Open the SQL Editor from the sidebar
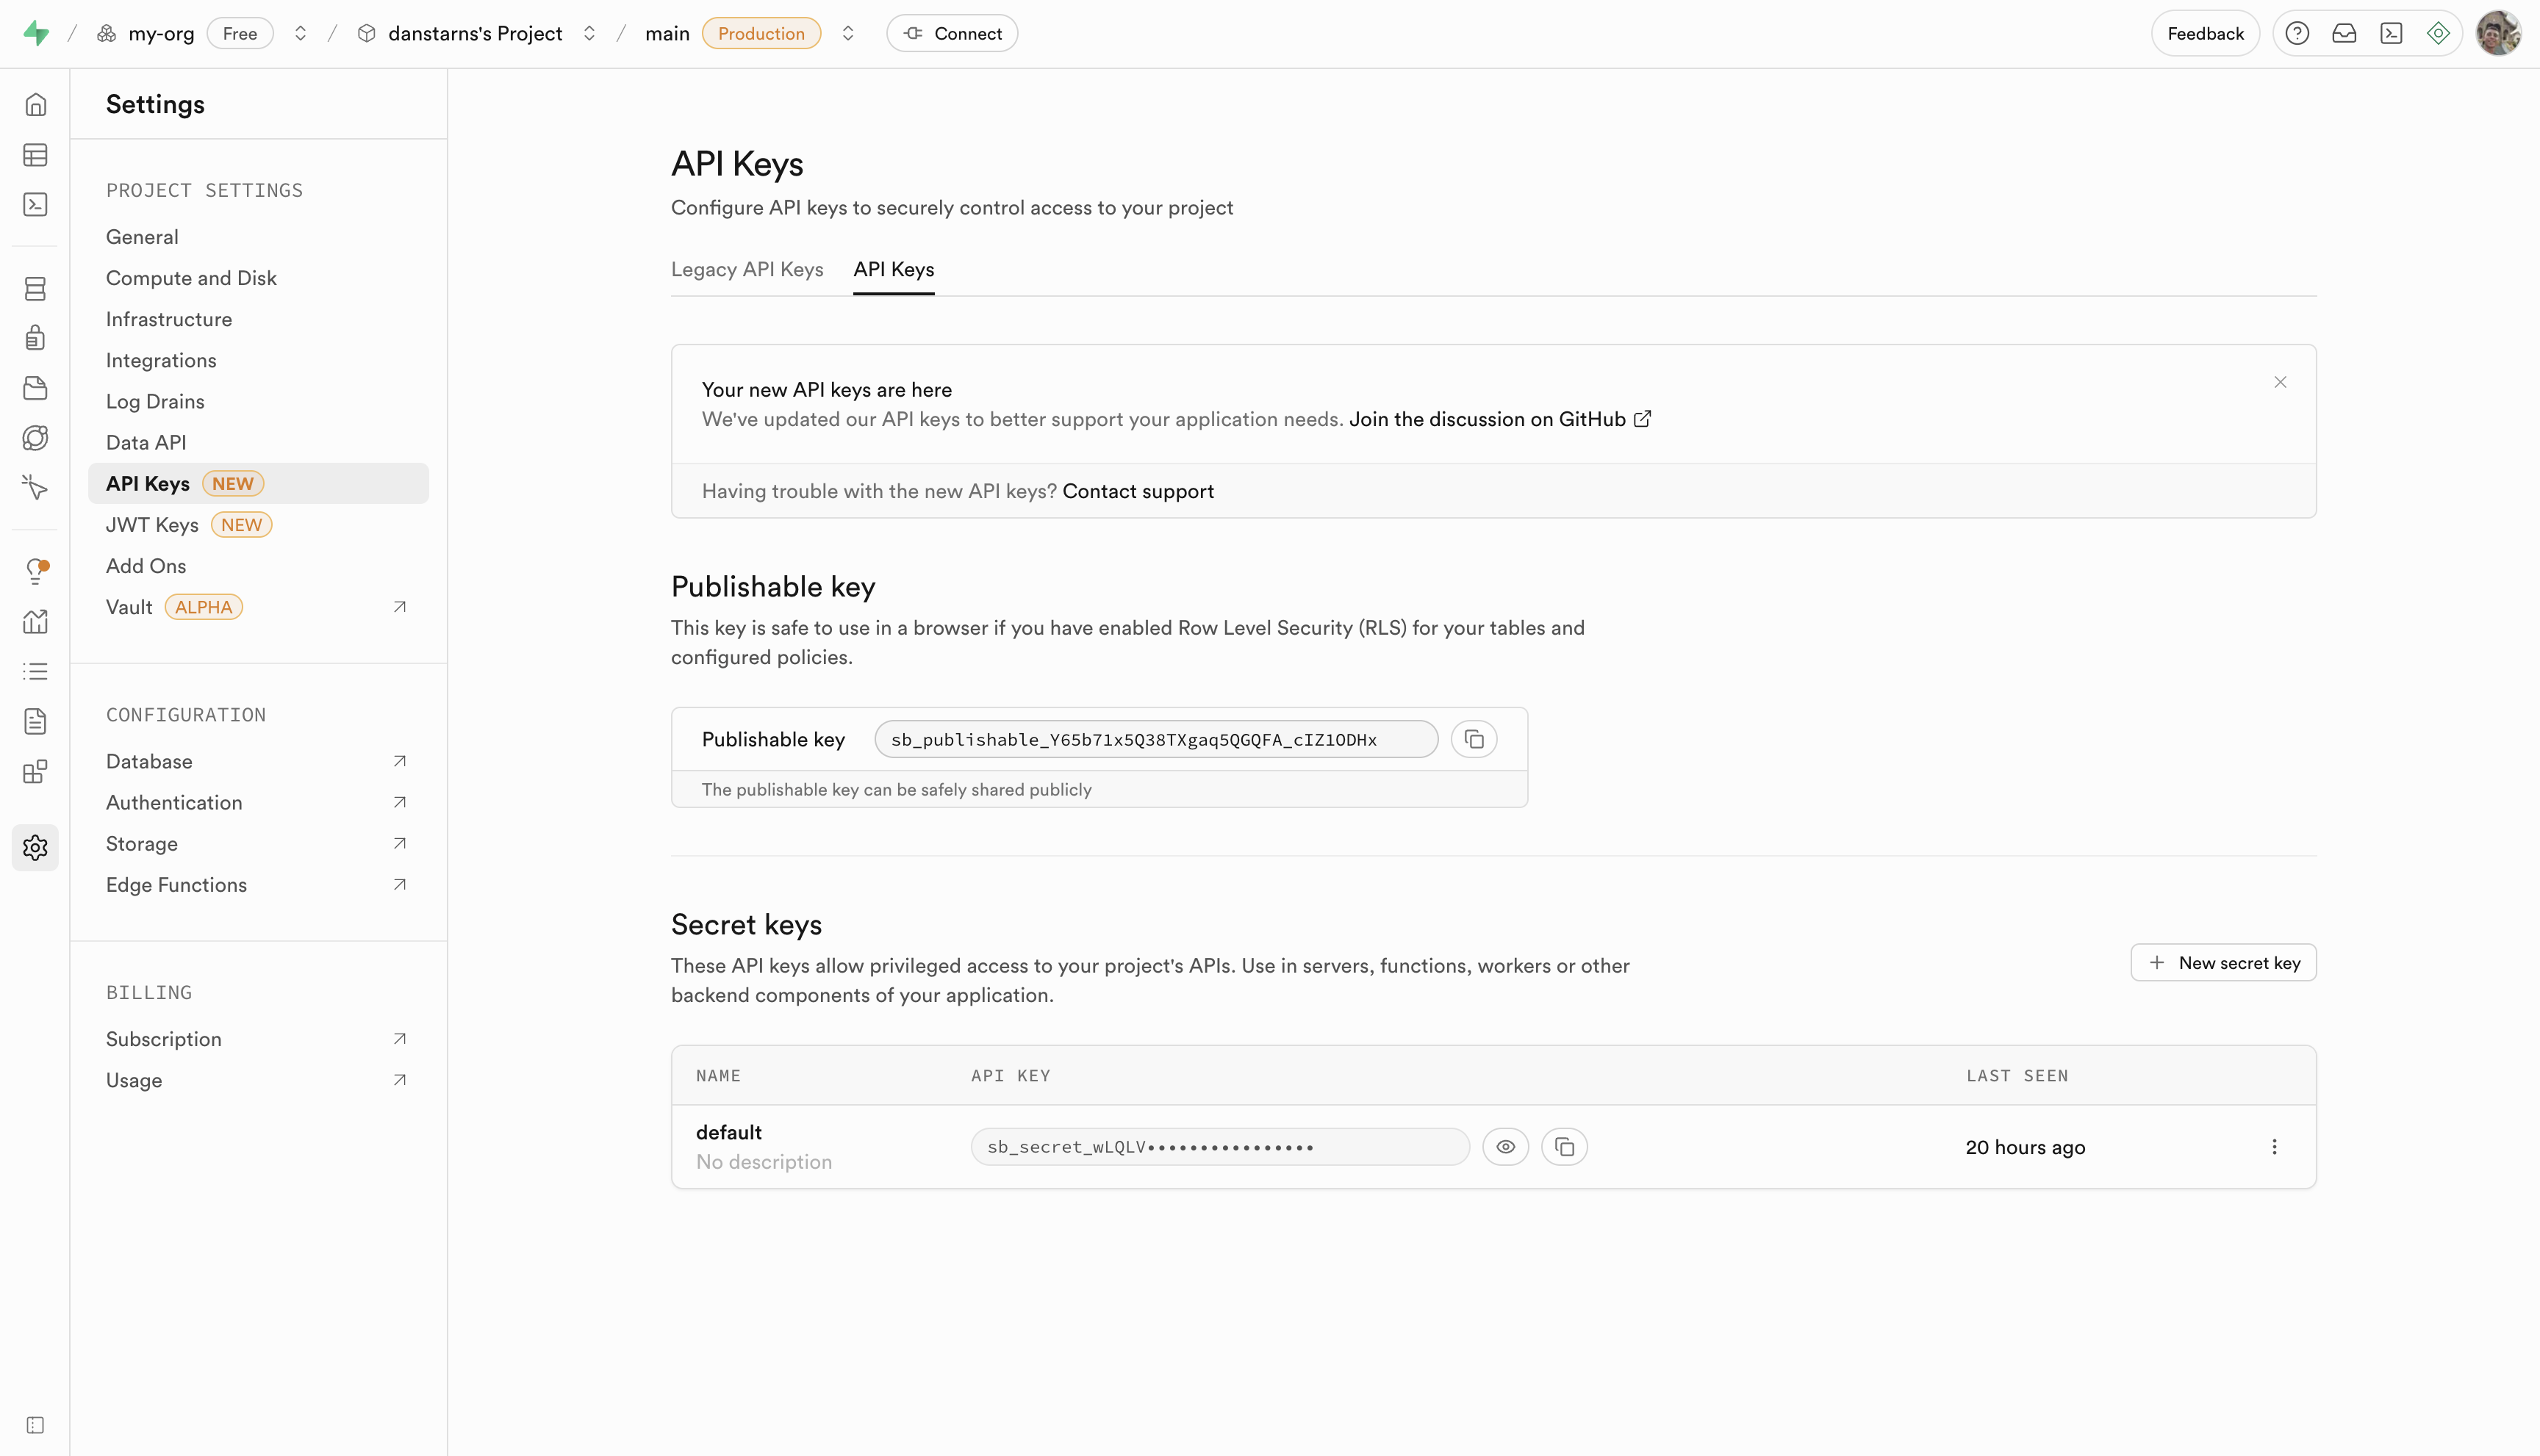Viewport: 2540px width, 1456px height. (35, 204)
